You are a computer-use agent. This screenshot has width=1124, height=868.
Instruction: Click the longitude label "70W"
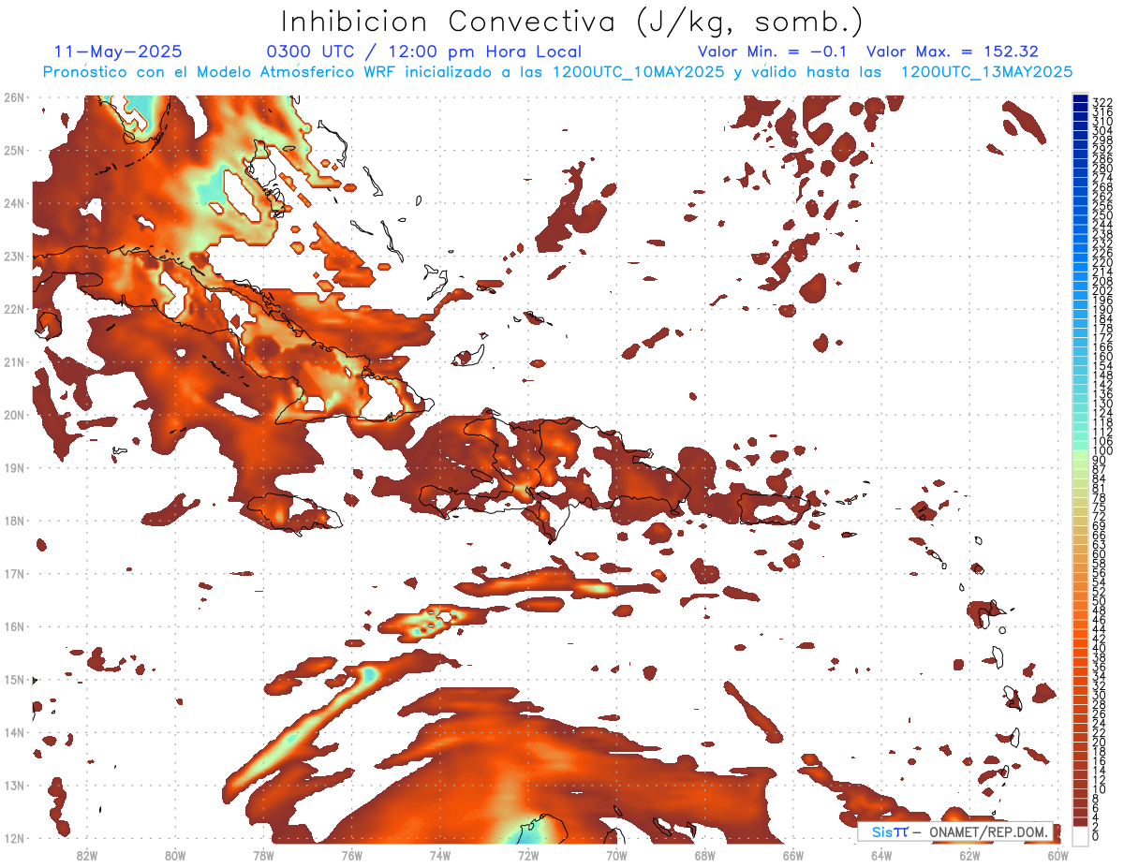616,855
